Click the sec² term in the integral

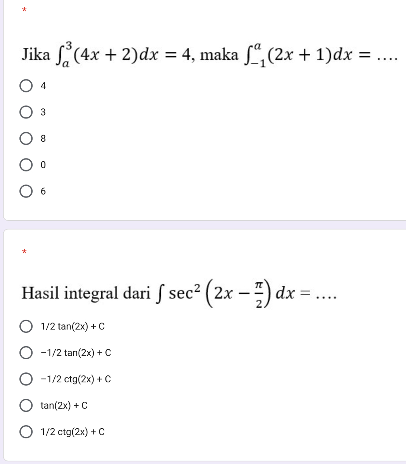pyautogui.click(x=184, y=292)
